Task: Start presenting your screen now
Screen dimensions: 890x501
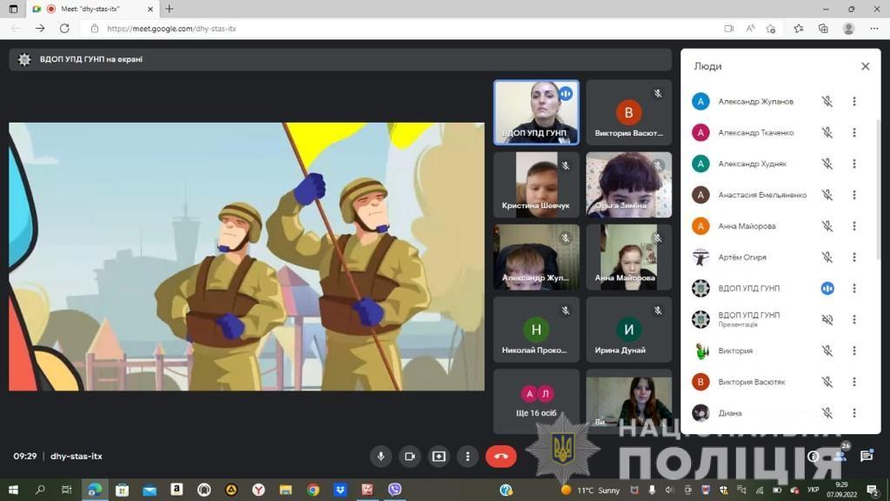Action: [439, 456]
